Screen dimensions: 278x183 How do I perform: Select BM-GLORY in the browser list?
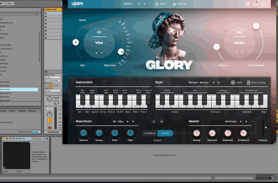click(19, 89)
